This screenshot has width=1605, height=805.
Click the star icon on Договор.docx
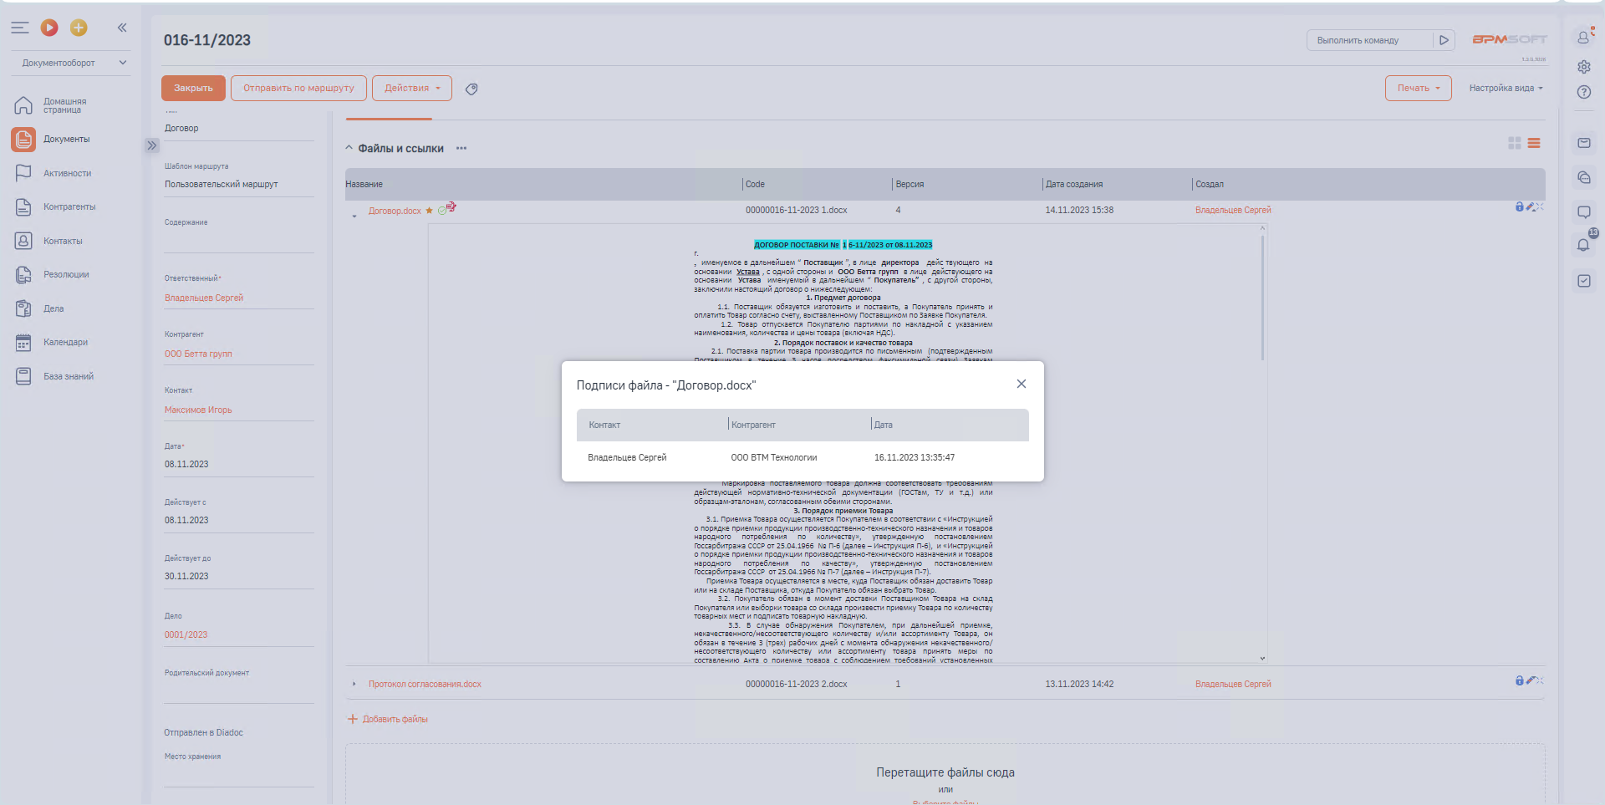coord(430,211)
